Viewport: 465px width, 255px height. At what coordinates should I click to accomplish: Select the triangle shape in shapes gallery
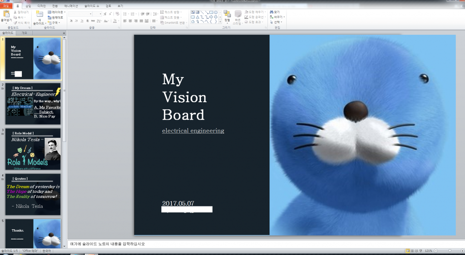pyautogui.click(x=198, y=17)
